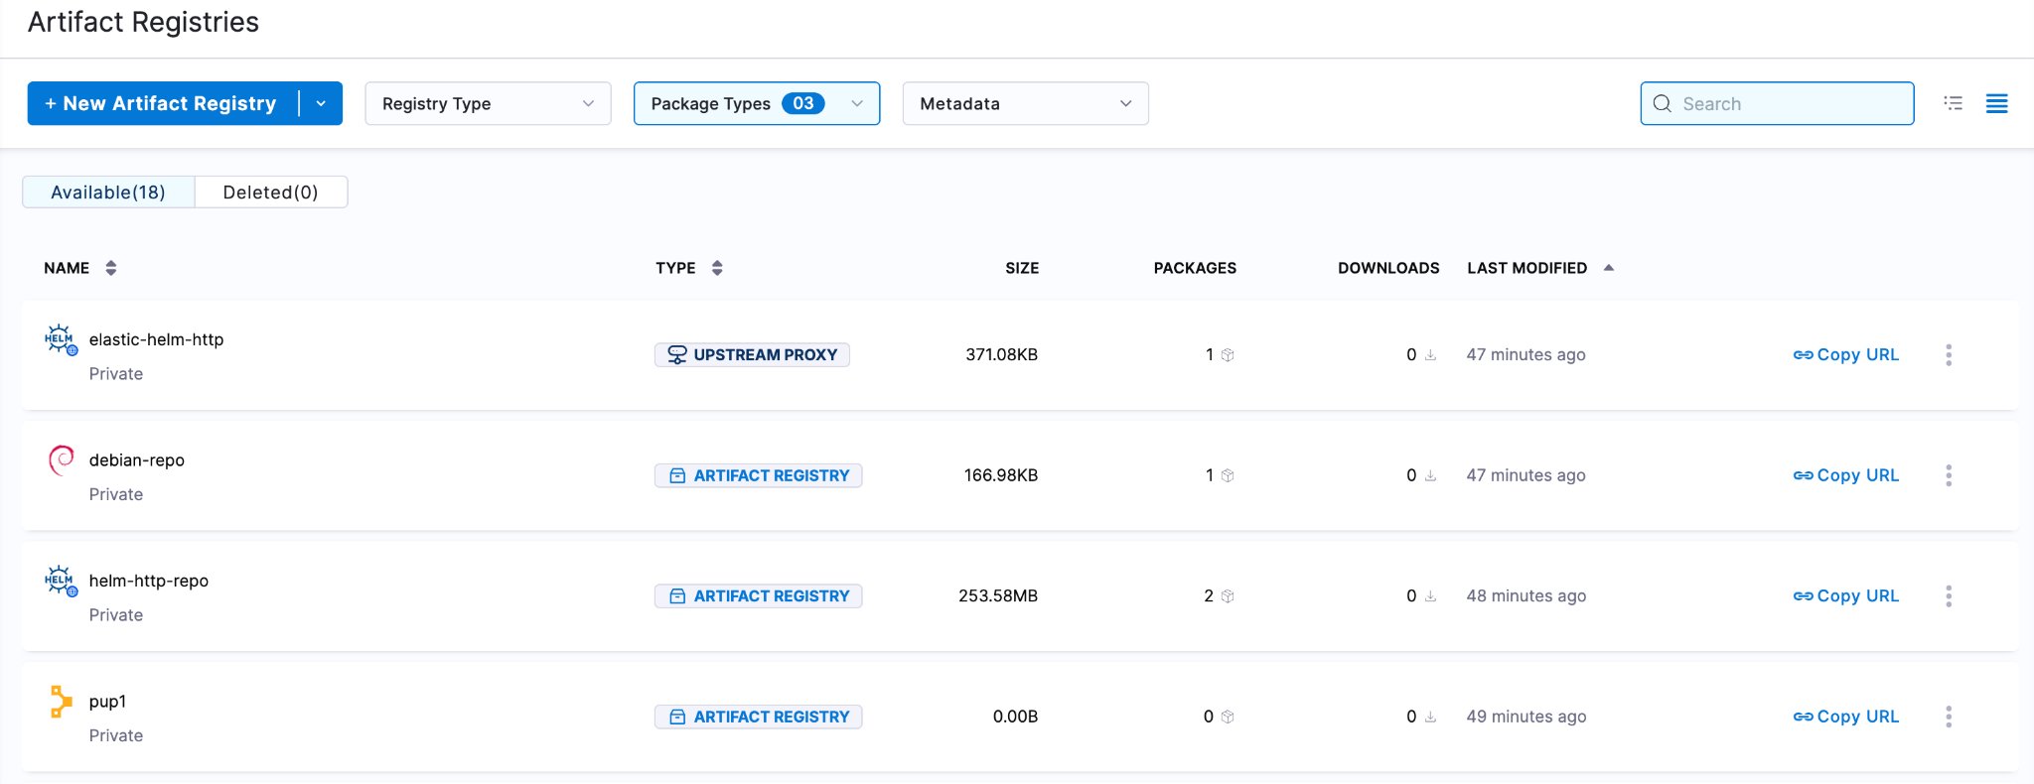
Task: Click the 253.58MB size value
Action: 998,596
